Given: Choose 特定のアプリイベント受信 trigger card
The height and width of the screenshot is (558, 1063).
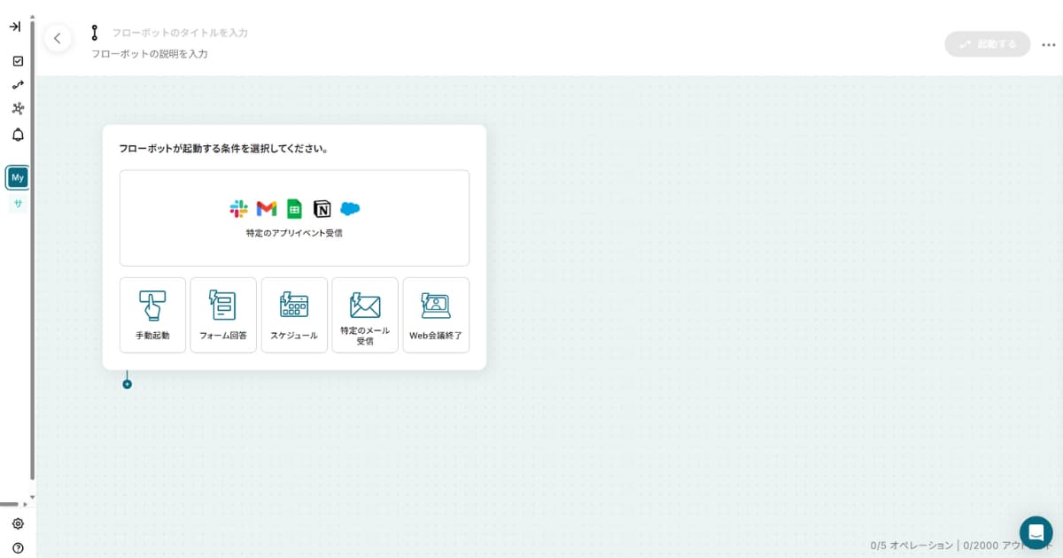Looking at the screenshot, I should click(294, 218).
